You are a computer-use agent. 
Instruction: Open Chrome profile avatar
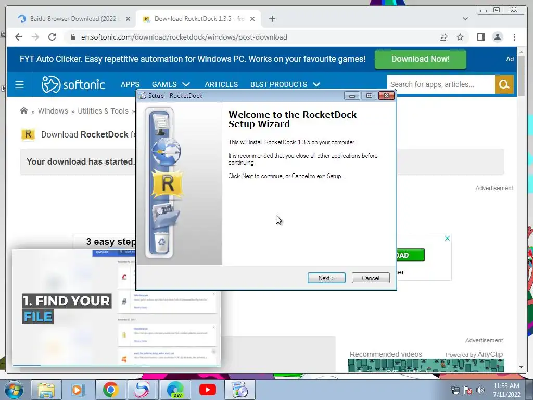click(x=497, y=37)
